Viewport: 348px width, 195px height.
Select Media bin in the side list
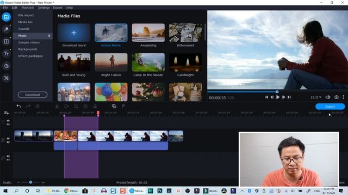[26, 22]
